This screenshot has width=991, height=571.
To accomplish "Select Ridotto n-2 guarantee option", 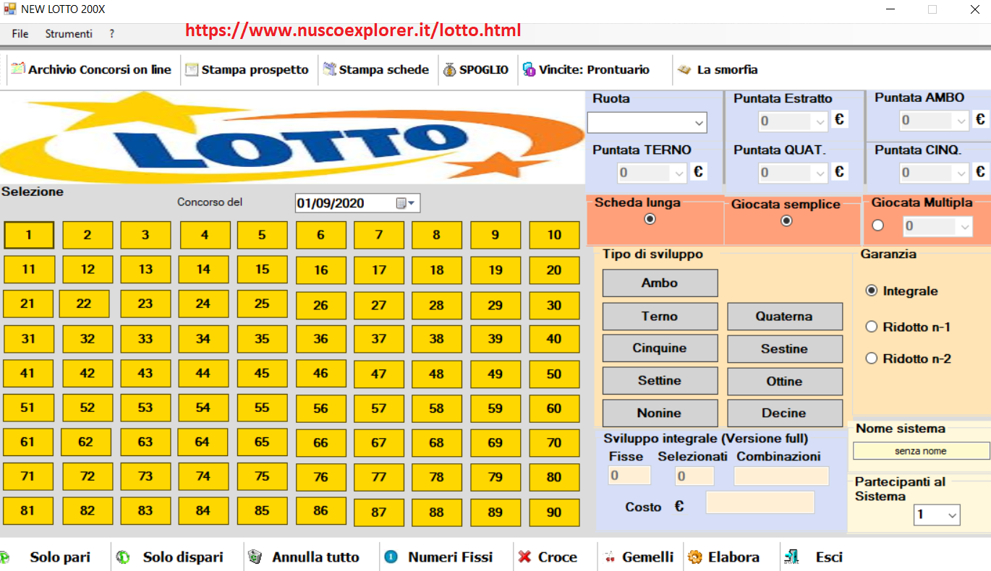I will point(871,358).
